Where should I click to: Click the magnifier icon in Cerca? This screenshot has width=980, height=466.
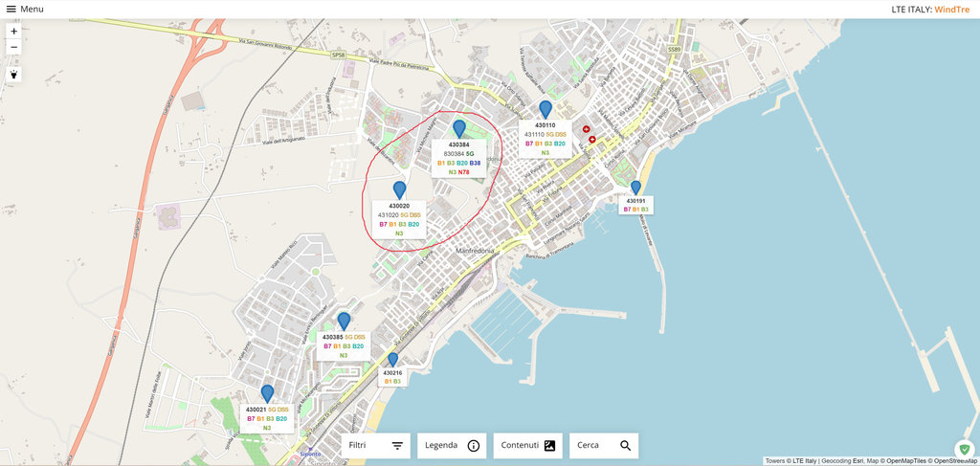click(x=626, y=445)
